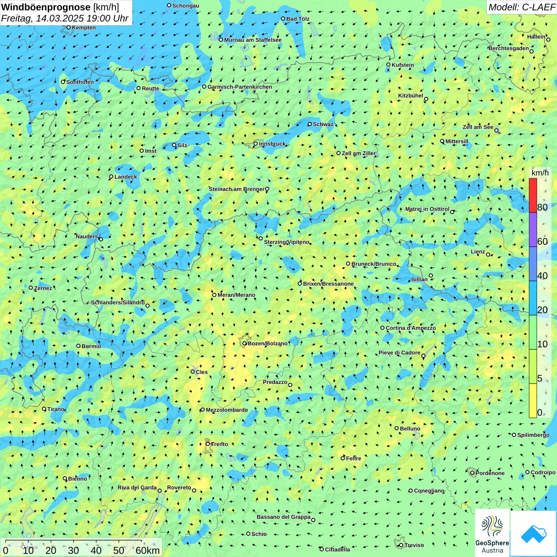Image resolution: width=557 pixels, height=557 pixels.
Task: Click the Bormio city label
Action: [x=91, y=346]
